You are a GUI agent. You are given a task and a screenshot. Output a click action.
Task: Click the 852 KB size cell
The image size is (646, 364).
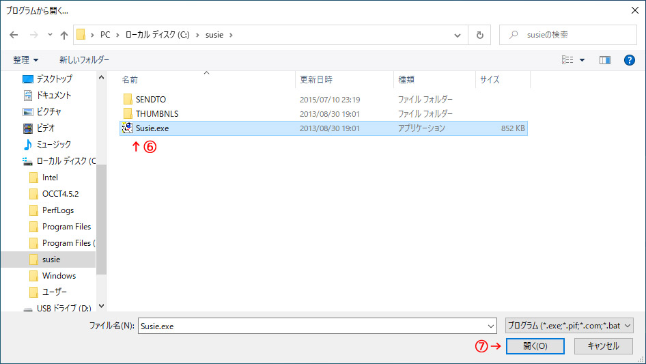point(513,128)
